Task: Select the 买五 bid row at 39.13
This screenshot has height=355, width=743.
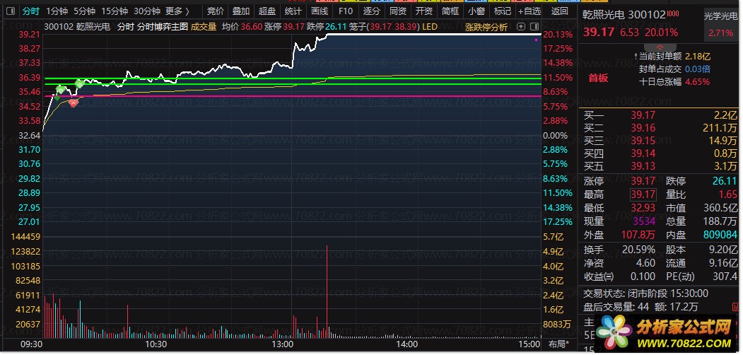Action: coord(660,166)
